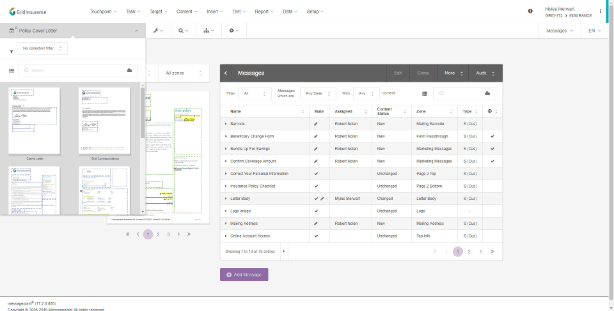Select the Claims Letter thumbnail
This screenshot has height=311, width=614.
(35, 121)
